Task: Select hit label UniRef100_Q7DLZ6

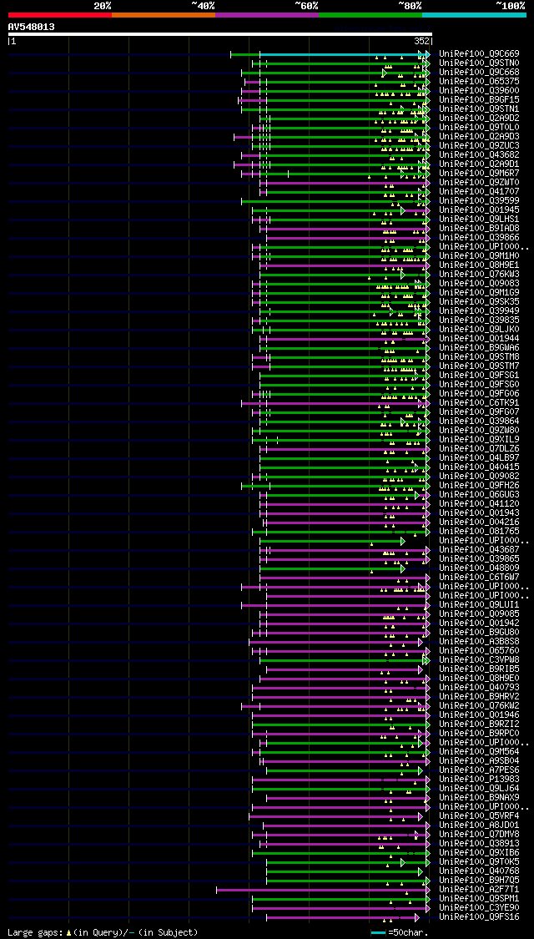Action: [x=479, y=448]
